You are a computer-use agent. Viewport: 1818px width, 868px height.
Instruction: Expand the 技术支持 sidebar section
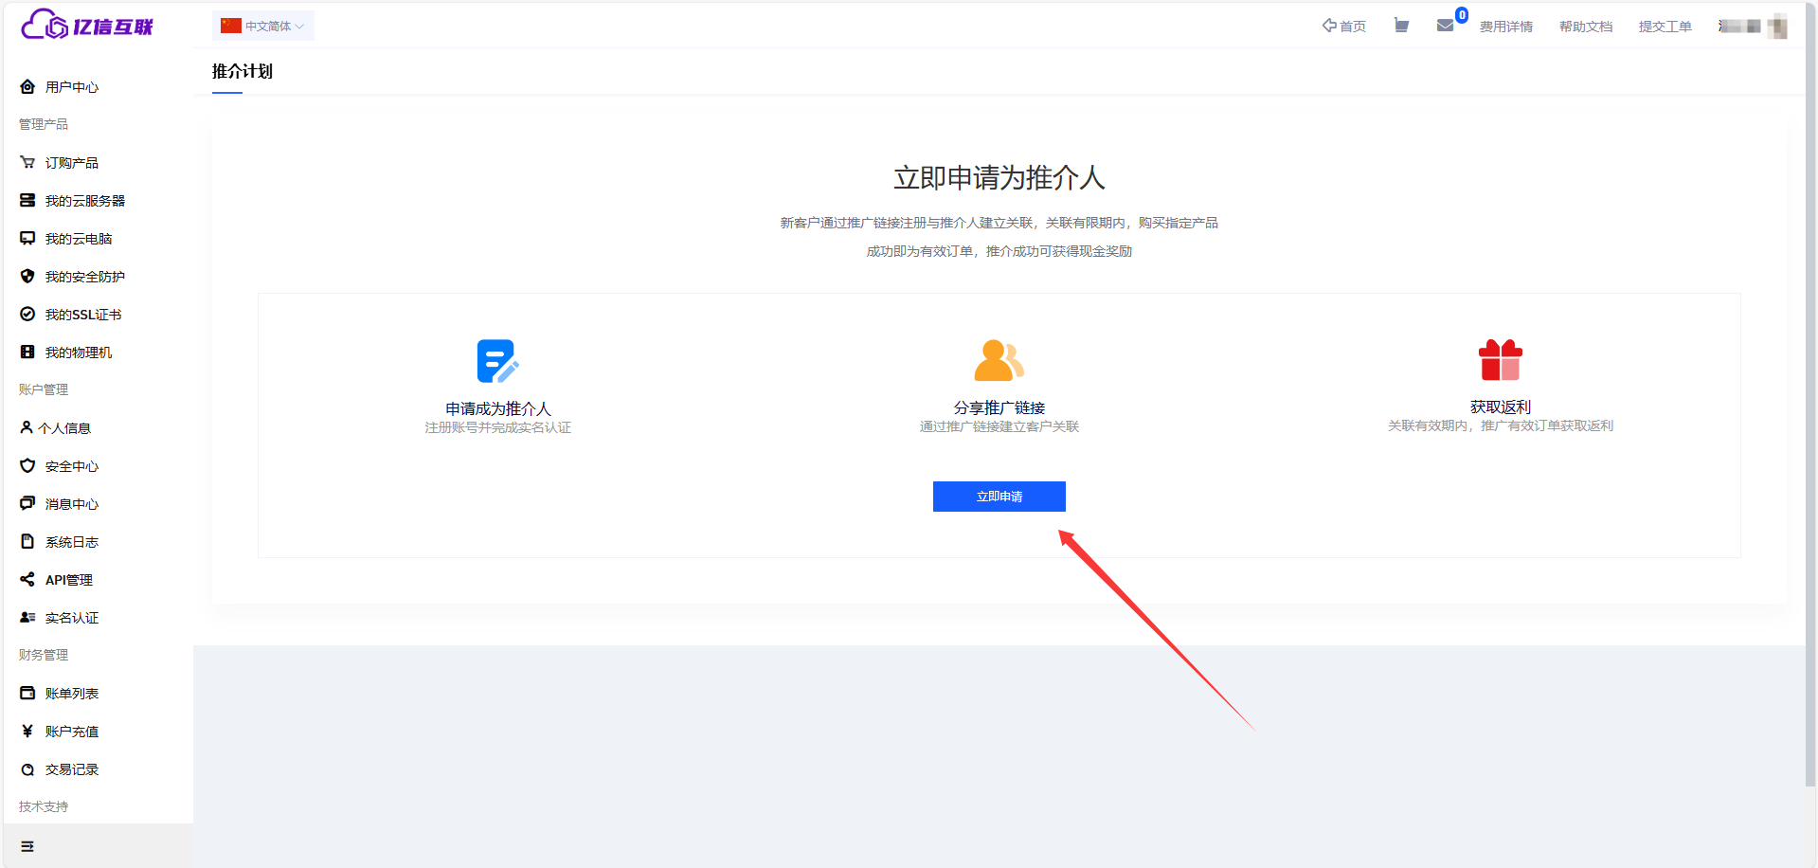pos(43,806)
